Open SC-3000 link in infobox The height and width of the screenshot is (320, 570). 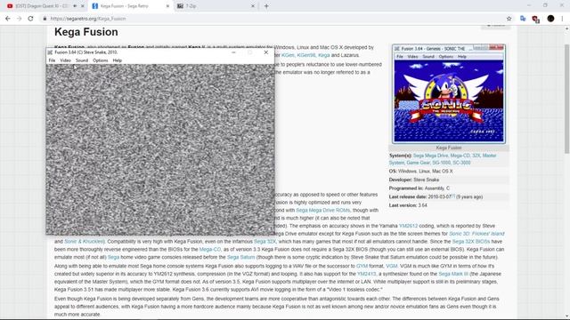[461, 163]
